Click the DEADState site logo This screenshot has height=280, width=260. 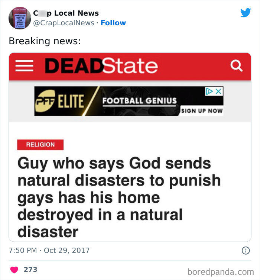(101, 66)
